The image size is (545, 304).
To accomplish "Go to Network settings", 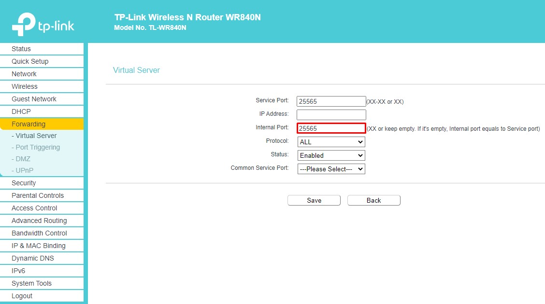I will coord(42,74).
